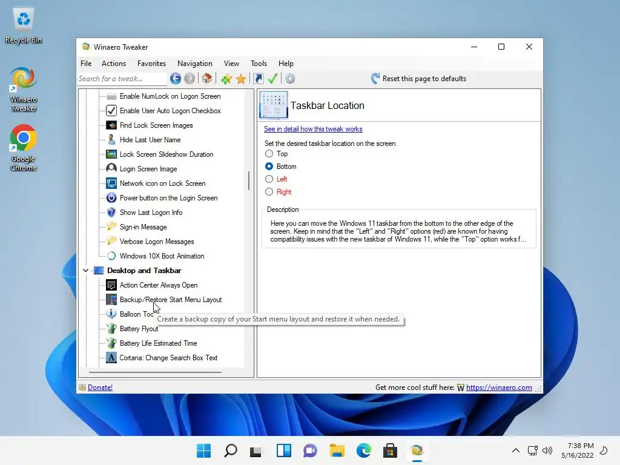The image size is (620, 465).
Task: Click the Show Last Logon Info icon
Action: [111, 213]
